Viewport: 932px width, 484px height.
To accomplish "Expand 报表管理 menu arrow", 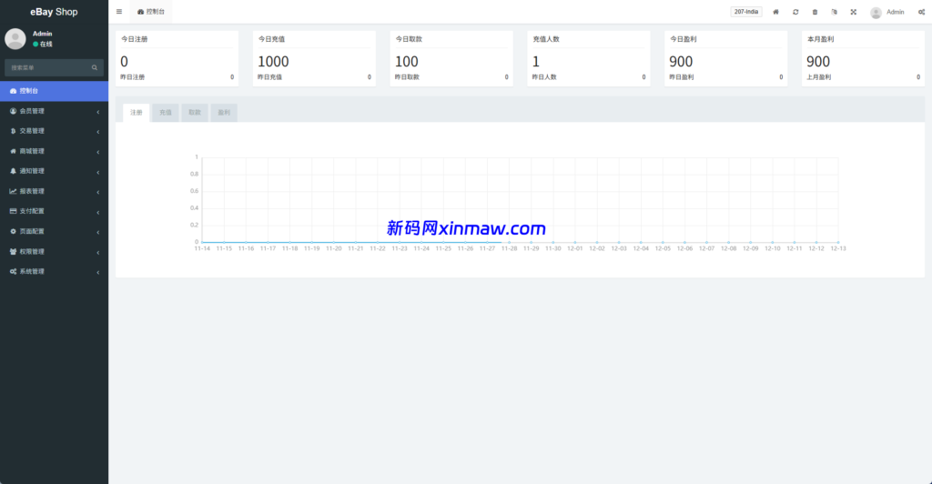I will pos(98,192).
